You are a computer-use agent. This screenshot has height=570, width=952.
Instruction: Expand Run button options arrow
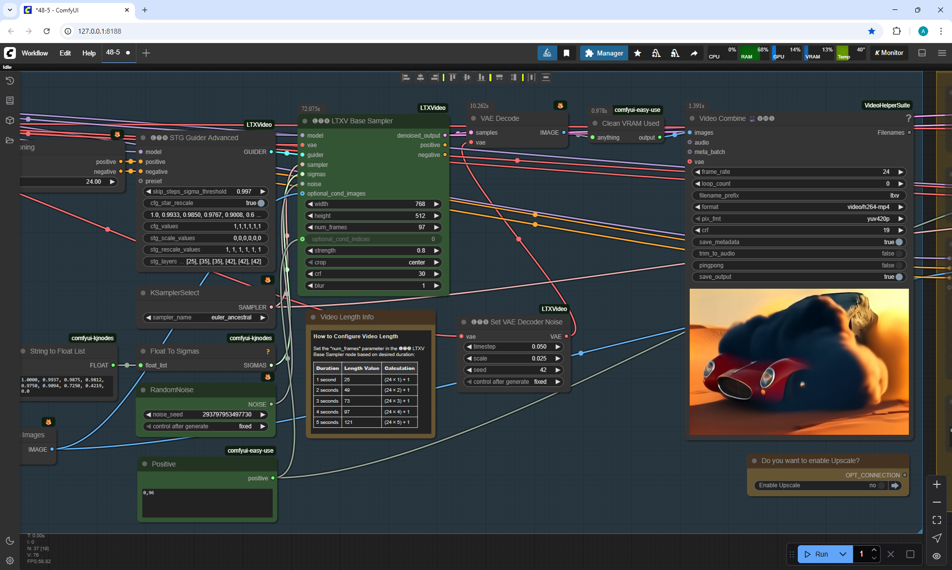pyautogui.click(x=843, y=554)
